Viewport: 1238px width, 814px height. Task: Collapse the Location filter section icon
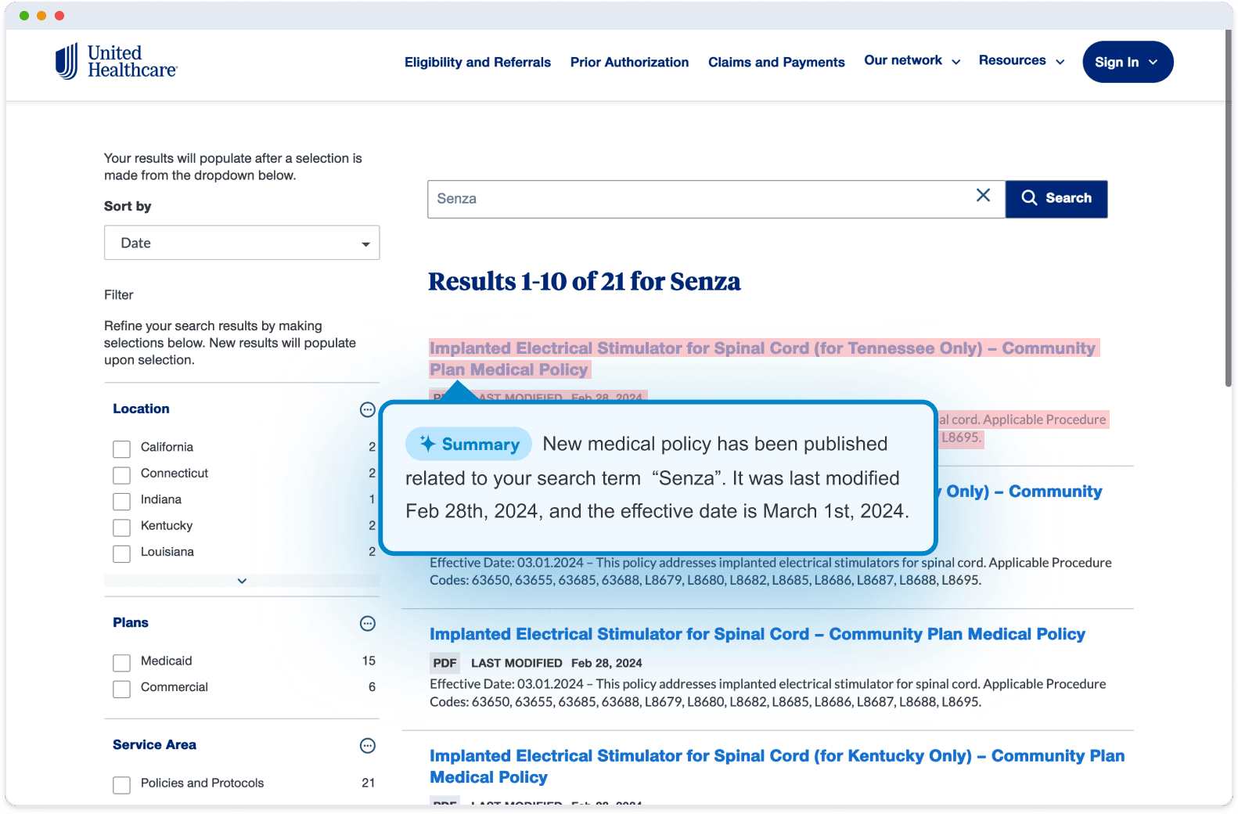click(367, 409)
